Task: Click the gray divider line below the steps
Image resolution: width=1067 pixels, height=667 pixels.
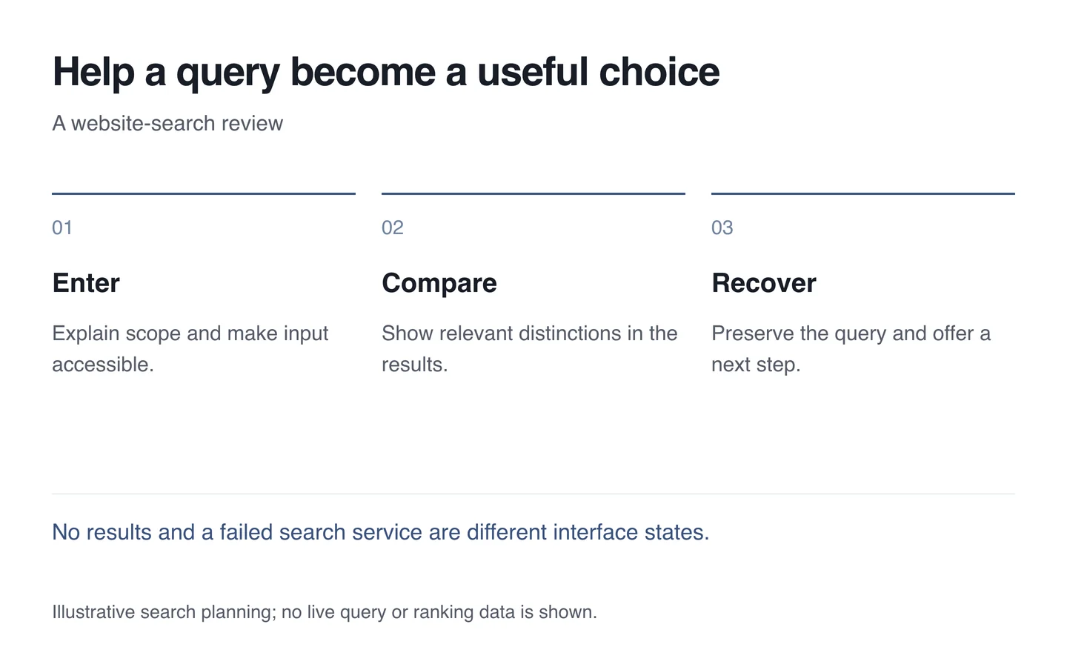Action: point(533,494)
